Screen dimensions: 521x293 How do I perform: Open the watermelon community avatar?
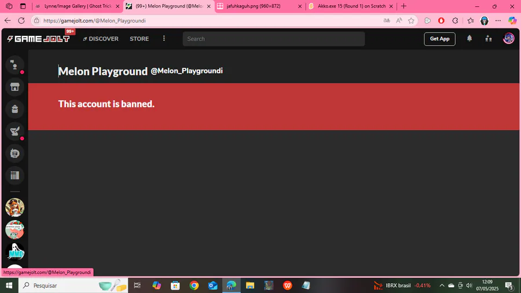point(14,229)
